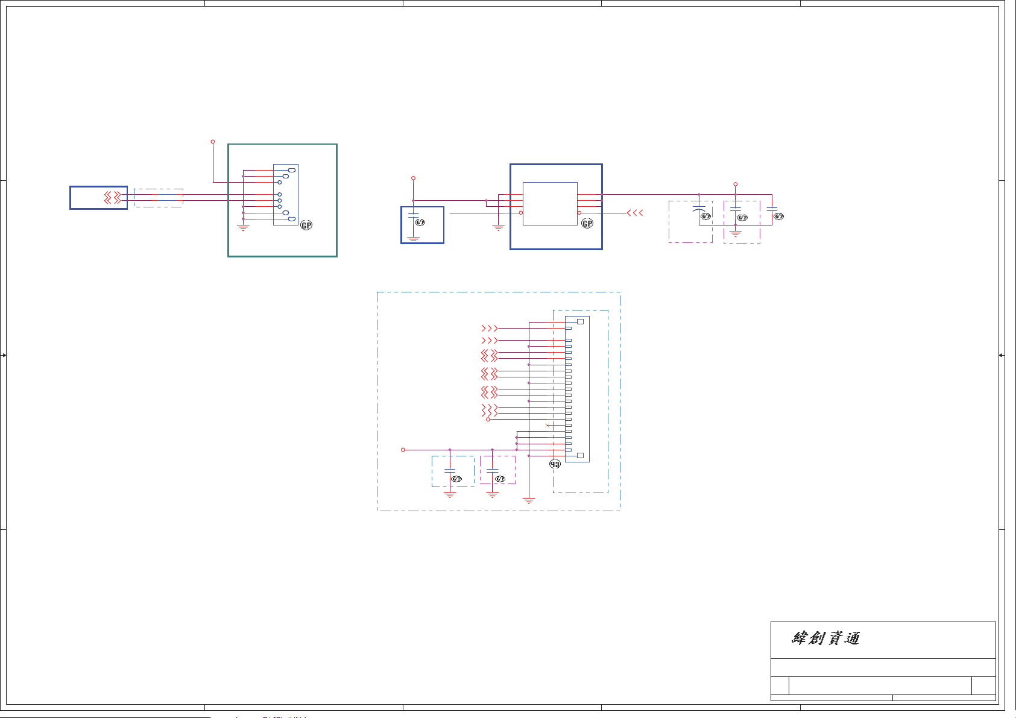Select the rotated GP badge beside the multi-pin connector
Viewport: 1016px width, 718px height.
[555, 464]
